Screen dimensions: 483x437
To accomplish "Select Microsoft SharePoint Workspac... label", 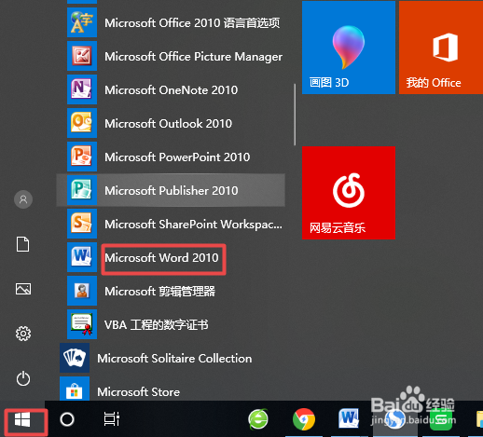I will [x=193, y=225].
